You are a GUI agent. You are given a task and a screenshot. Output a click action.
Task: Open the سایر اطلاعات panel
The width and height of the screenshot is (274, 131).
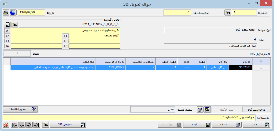tap(20, 110)
